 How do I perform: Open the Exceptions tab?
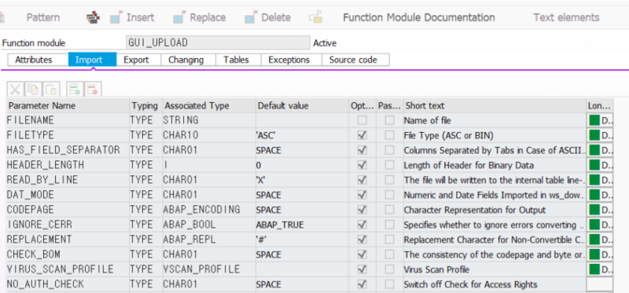[x=289, y=60]
